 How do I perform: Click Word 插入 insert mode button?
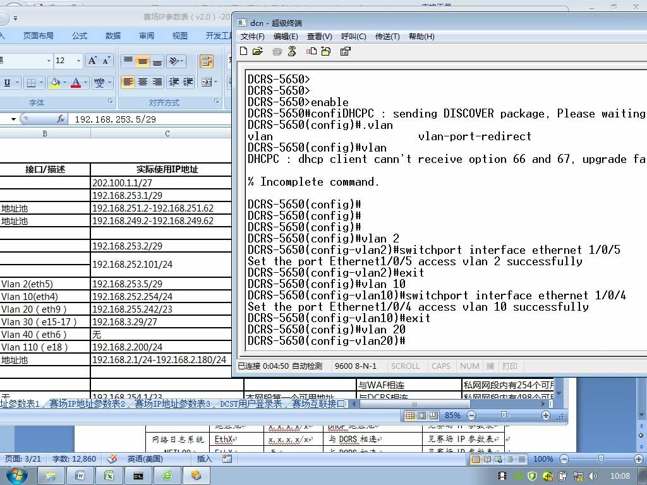[204, 458]
